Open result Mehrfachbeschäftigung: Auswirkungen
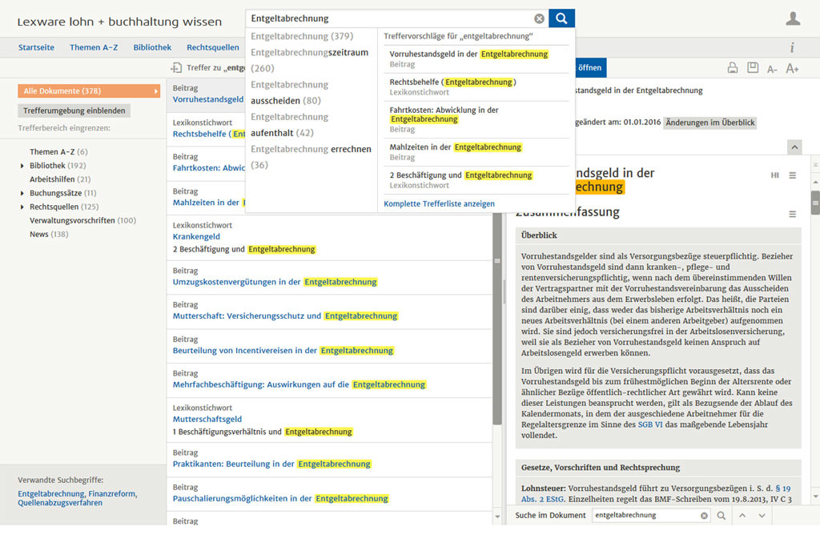Image resolution: width=820 pixels, height=543 pixels. click(299, 384)
